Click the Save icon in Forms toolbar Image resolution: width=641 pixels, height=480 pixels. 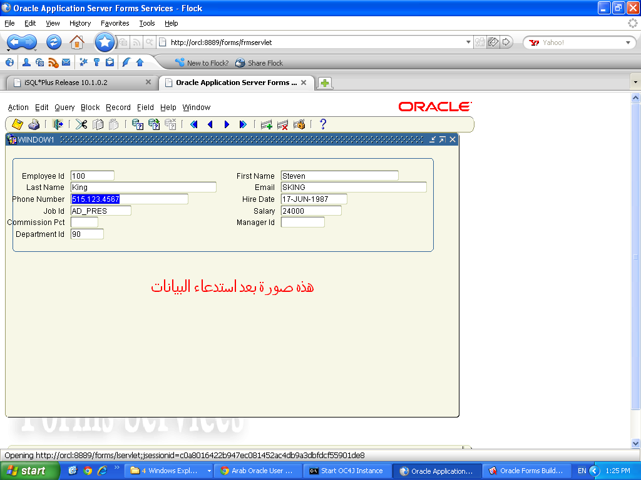point(18,124)
